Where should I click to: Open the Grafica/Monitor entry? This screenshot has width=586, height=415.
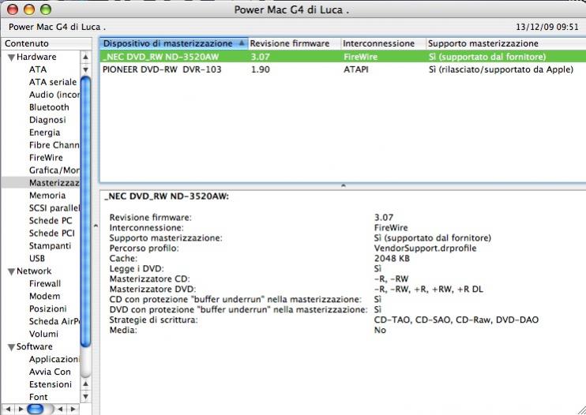(x=54, y=170)
